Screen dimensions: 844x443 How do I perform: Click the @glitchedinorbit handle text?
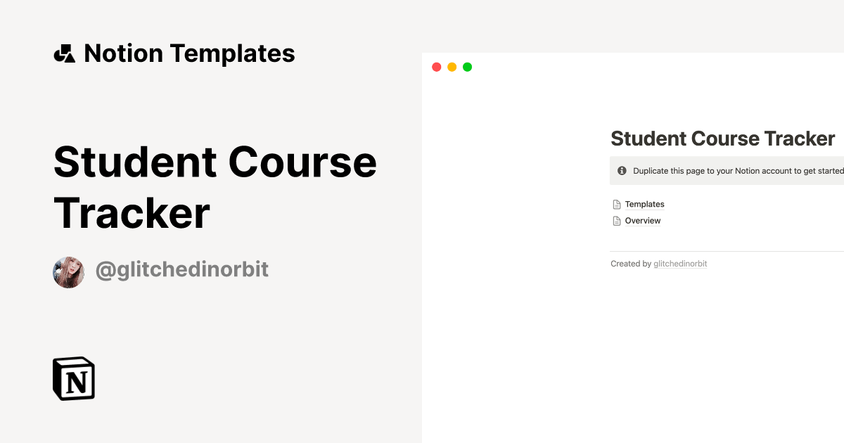coord(182,270)
